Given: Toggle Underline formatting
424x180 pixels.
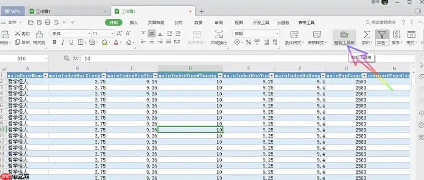Looking at the screenshot, I should click(x=71, y=42).
